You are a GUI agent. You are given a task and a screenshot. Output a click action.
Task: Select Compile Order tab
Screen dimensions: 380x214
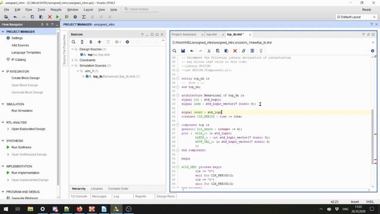118,189
